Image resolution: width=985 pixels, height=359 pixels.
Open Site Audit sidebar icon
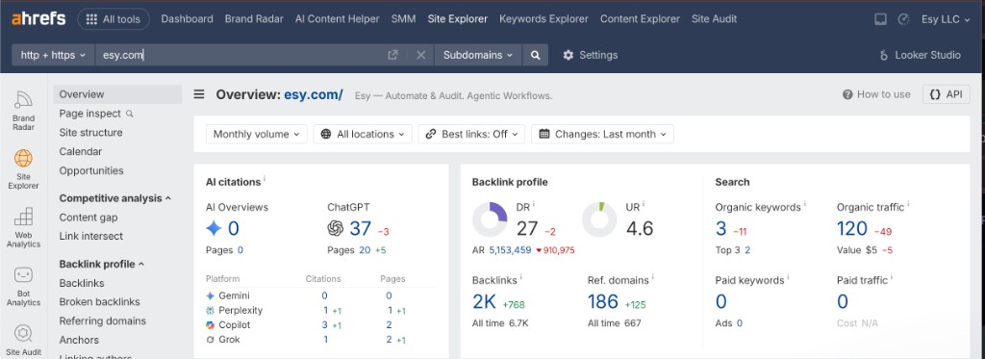tap(23, 340)
